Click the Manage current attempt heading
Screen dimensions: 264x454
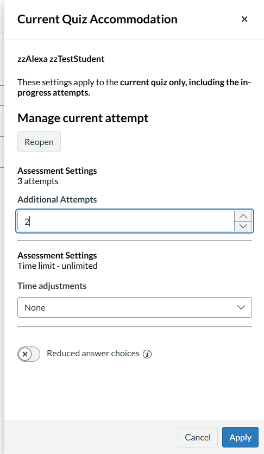(x=83, y=118)
